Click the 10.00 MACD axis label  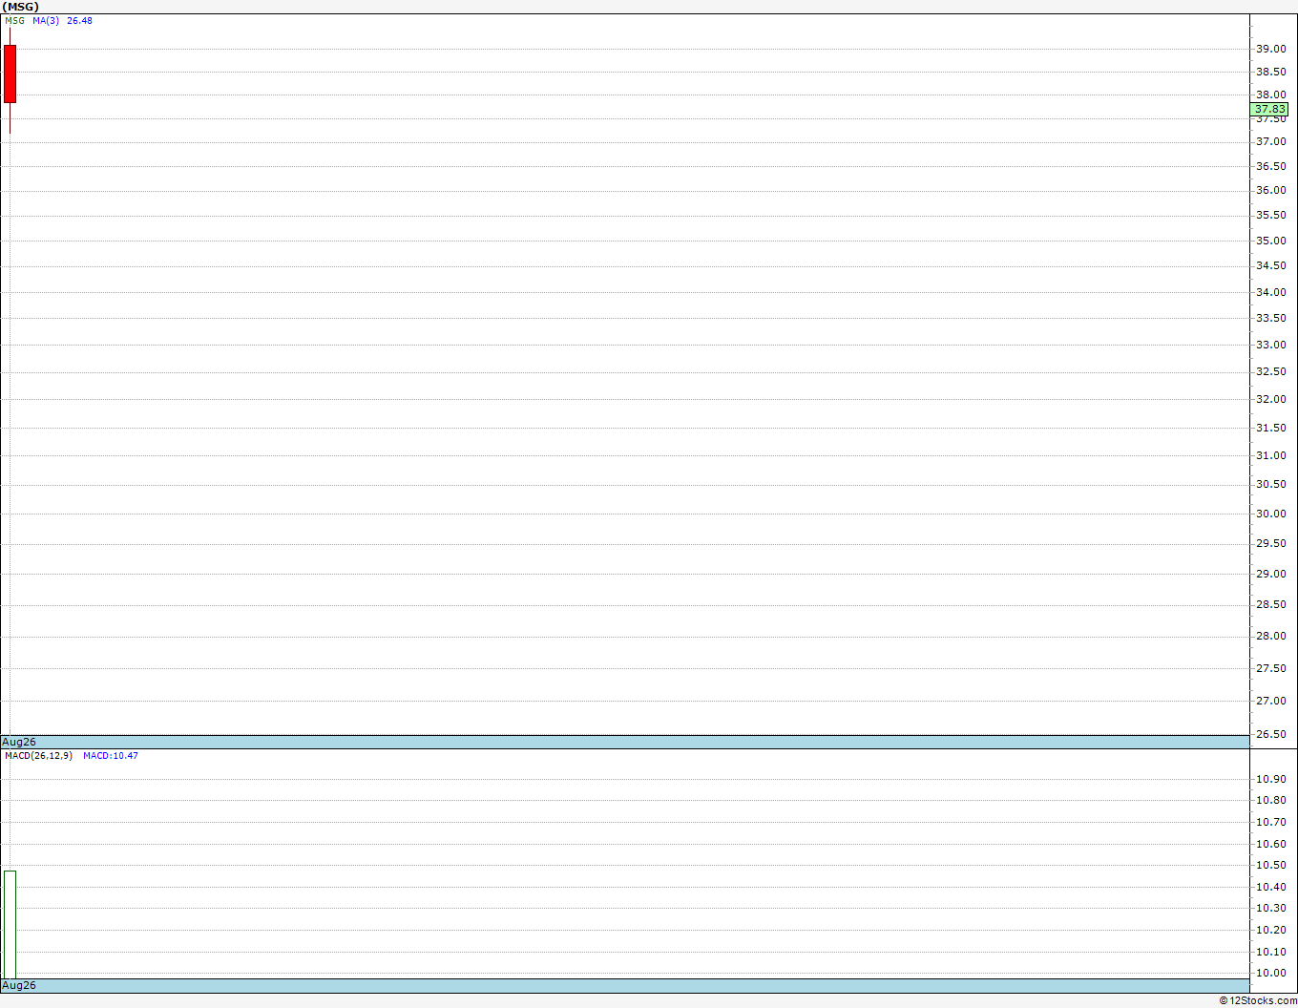[1270, 973]
